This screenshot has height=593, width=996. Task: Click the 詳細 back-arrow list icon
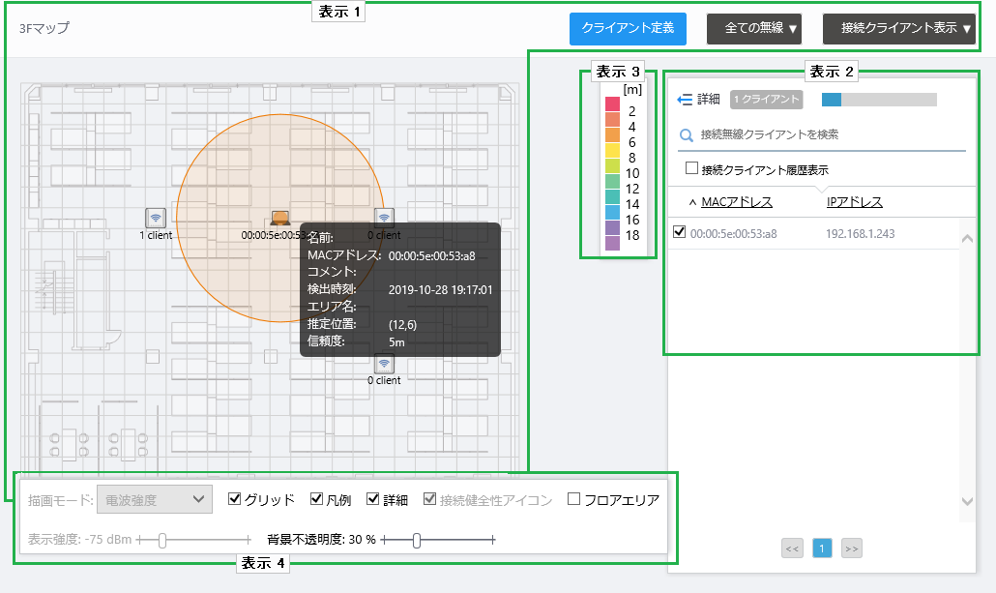[x=685, y=99]
